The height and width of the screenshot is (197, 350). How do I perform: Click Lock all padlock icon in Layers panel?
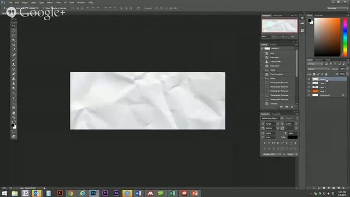pyautogui.click(x=326, y=74)
